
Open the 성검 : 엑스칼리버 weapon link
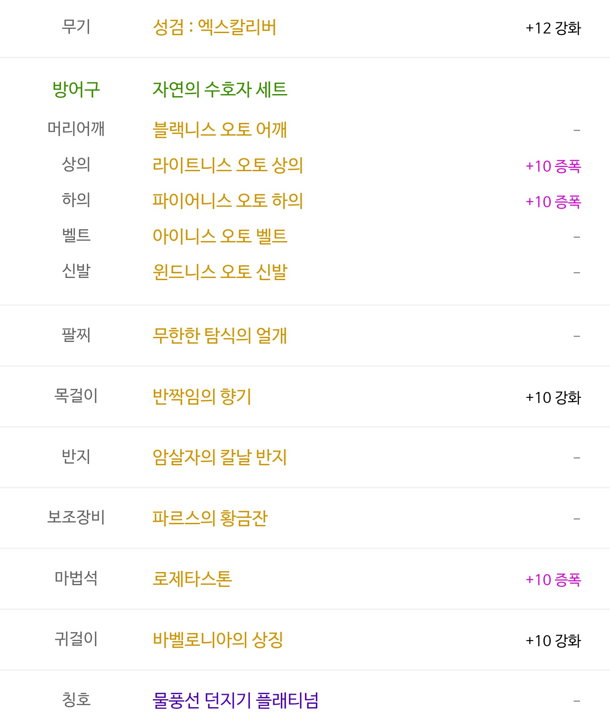(x=214, y=28)
